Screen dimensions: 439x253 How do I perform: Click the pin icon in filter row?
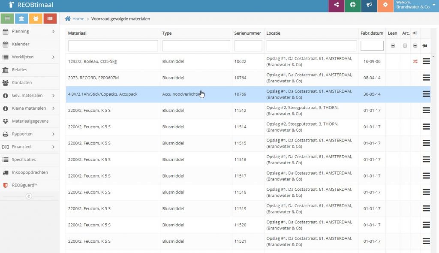coord(425,46)
